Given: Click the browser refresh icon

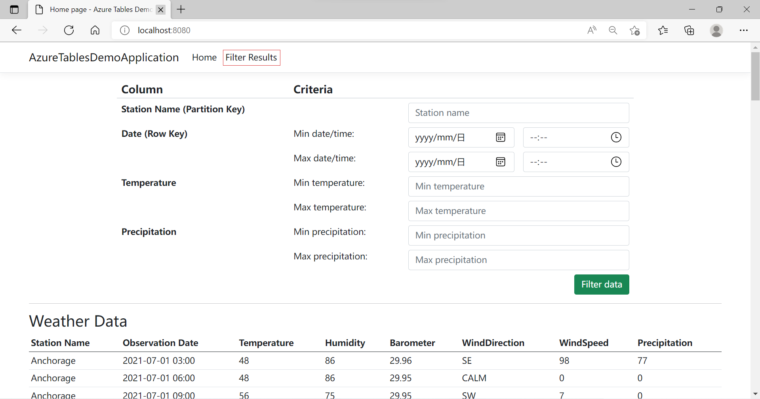Looking at the screenshot, I should tap(69, 30).
